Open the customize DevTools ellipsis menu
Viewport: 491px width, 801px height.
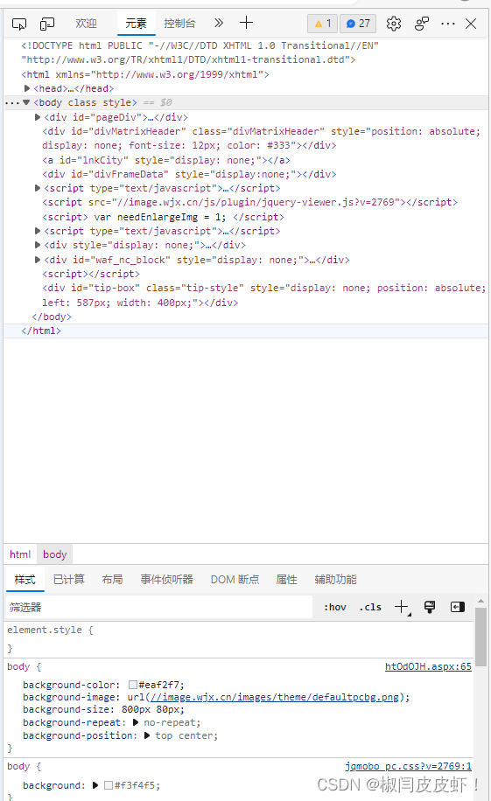click(x=447, y=24)
